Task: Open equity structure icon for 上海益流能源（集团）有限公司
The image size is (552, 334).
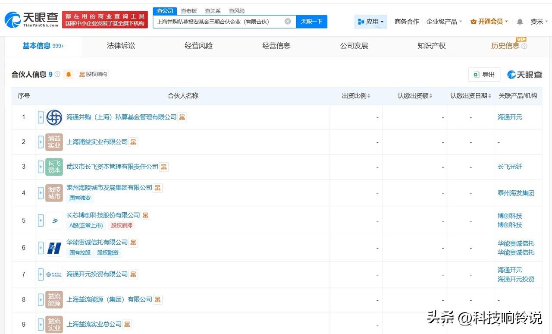Action: pos(158,299)
